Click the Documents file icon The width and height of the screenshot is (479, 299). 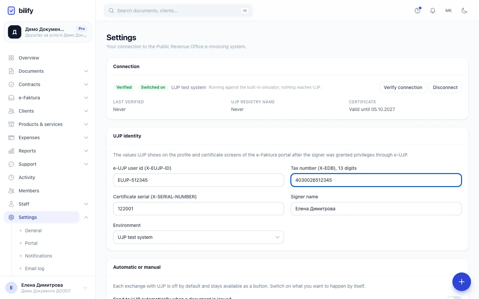pyautogui.click(x=11, y=71)
